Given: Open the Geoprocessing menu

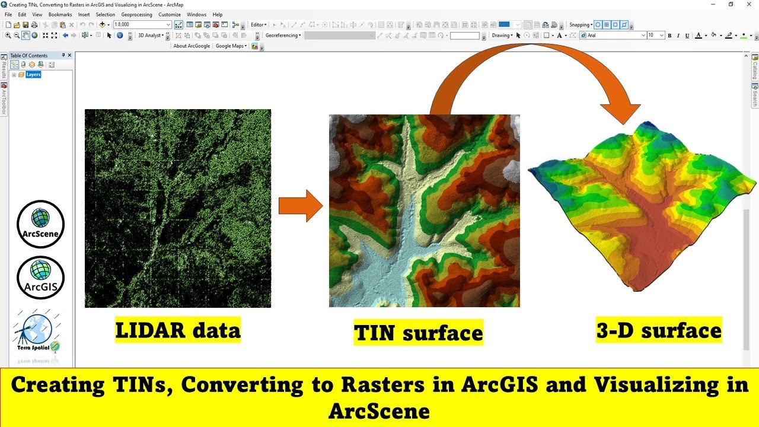Looking at the screenshot, I should (x=136, y=14).
